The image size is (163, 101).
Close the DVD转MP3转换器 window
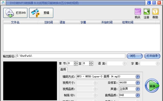(159, 3)
